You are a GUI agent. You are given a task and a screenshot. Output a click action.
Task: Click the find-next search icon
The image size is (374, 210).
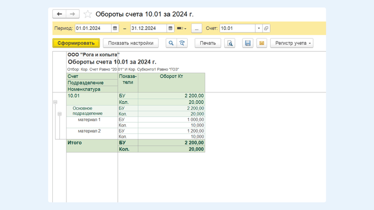point(182,43)
